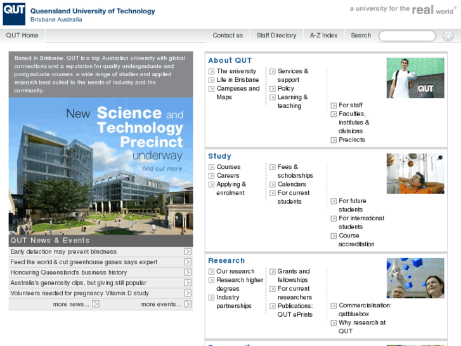Screen dimensions: 461x346
Task: Click arrow icon beside Honouring Queensland's business history
Action: pyautogui.click(x=188, y=272)
